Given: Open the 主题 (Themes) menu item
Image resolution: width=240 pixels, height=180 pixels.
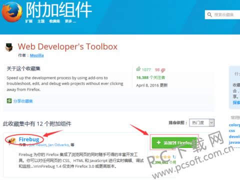Looking at the screenshot, I should coord(41,21).
